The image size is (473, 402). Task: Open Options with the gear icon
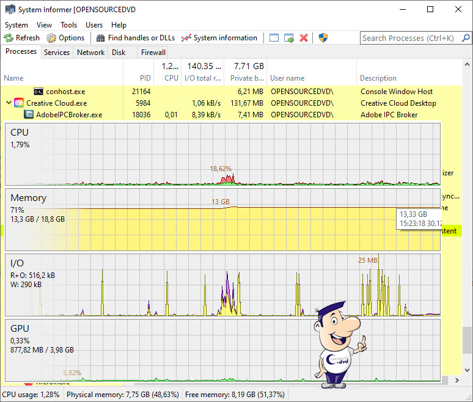click(51, 38)
